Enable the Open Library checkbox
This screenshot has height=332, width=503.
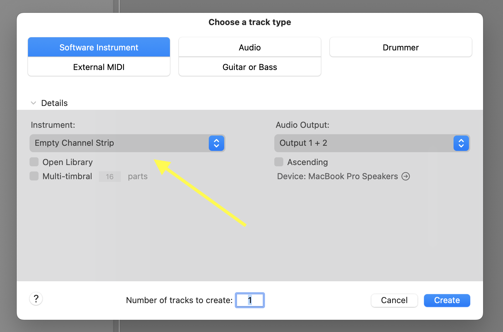click(34, 162)
